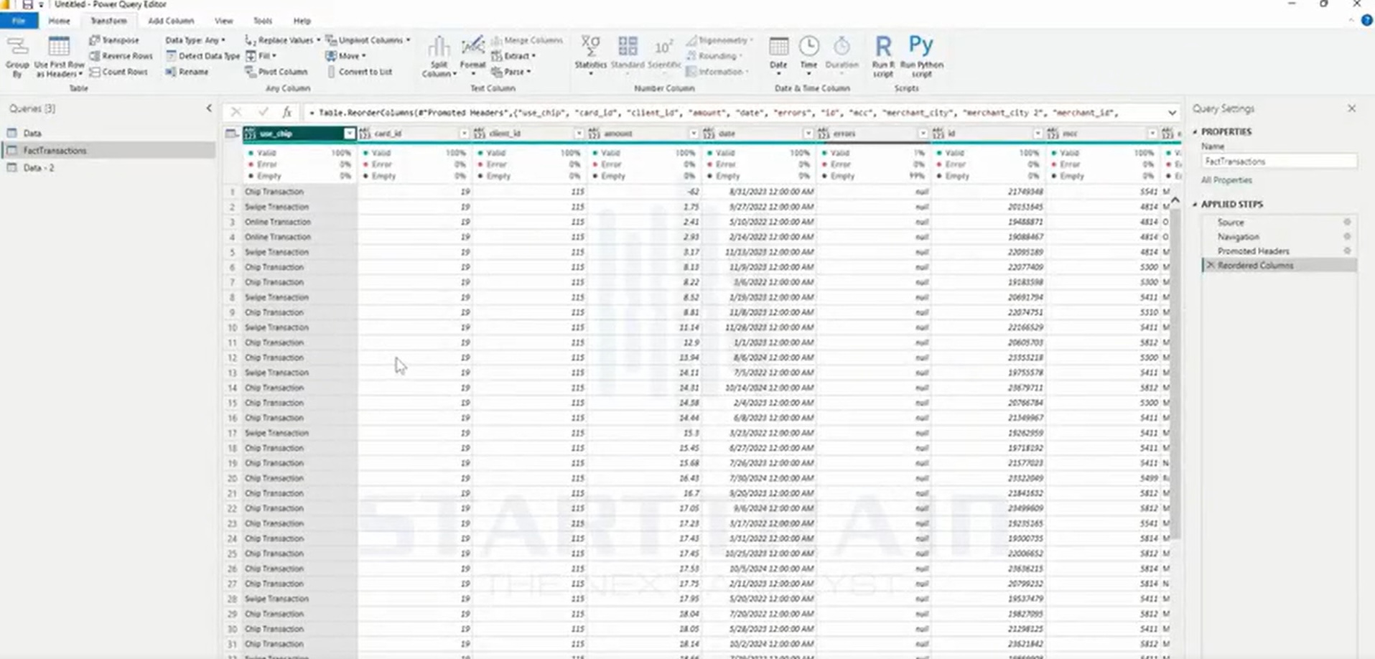Click the Rename column option

187,72
